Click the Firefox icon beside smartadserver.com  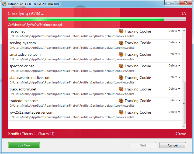[x=121, y=54]
